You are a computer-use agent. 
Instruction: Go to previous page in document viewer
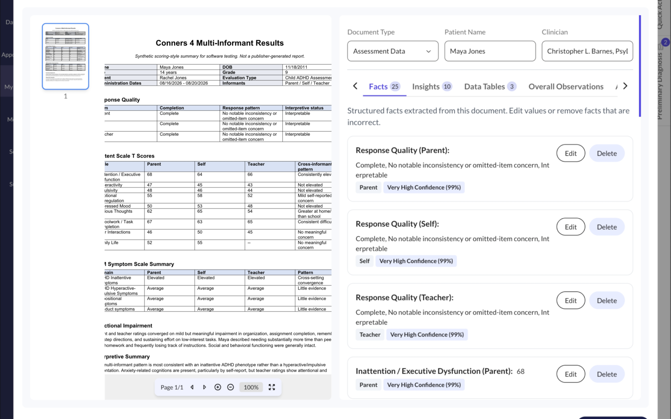point(192,387)
